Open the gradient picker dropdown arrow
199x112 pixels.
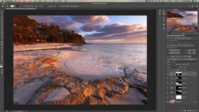pyautogui.click(x=19, y=6)
